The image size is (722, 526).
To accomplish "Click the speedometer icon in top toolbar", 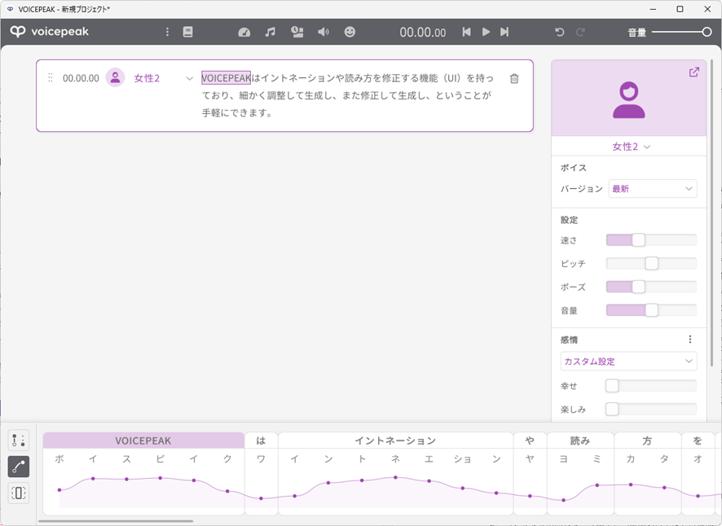I will point(244,32).
